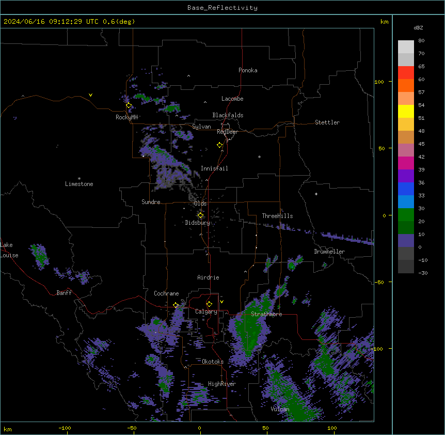Click the Ponoka city label
The image size is (445, 435).
[x=248, y=70]
